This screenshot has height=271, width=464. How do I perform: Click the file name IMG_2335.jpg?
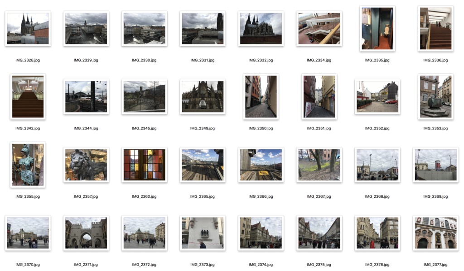tap(377, 60)
